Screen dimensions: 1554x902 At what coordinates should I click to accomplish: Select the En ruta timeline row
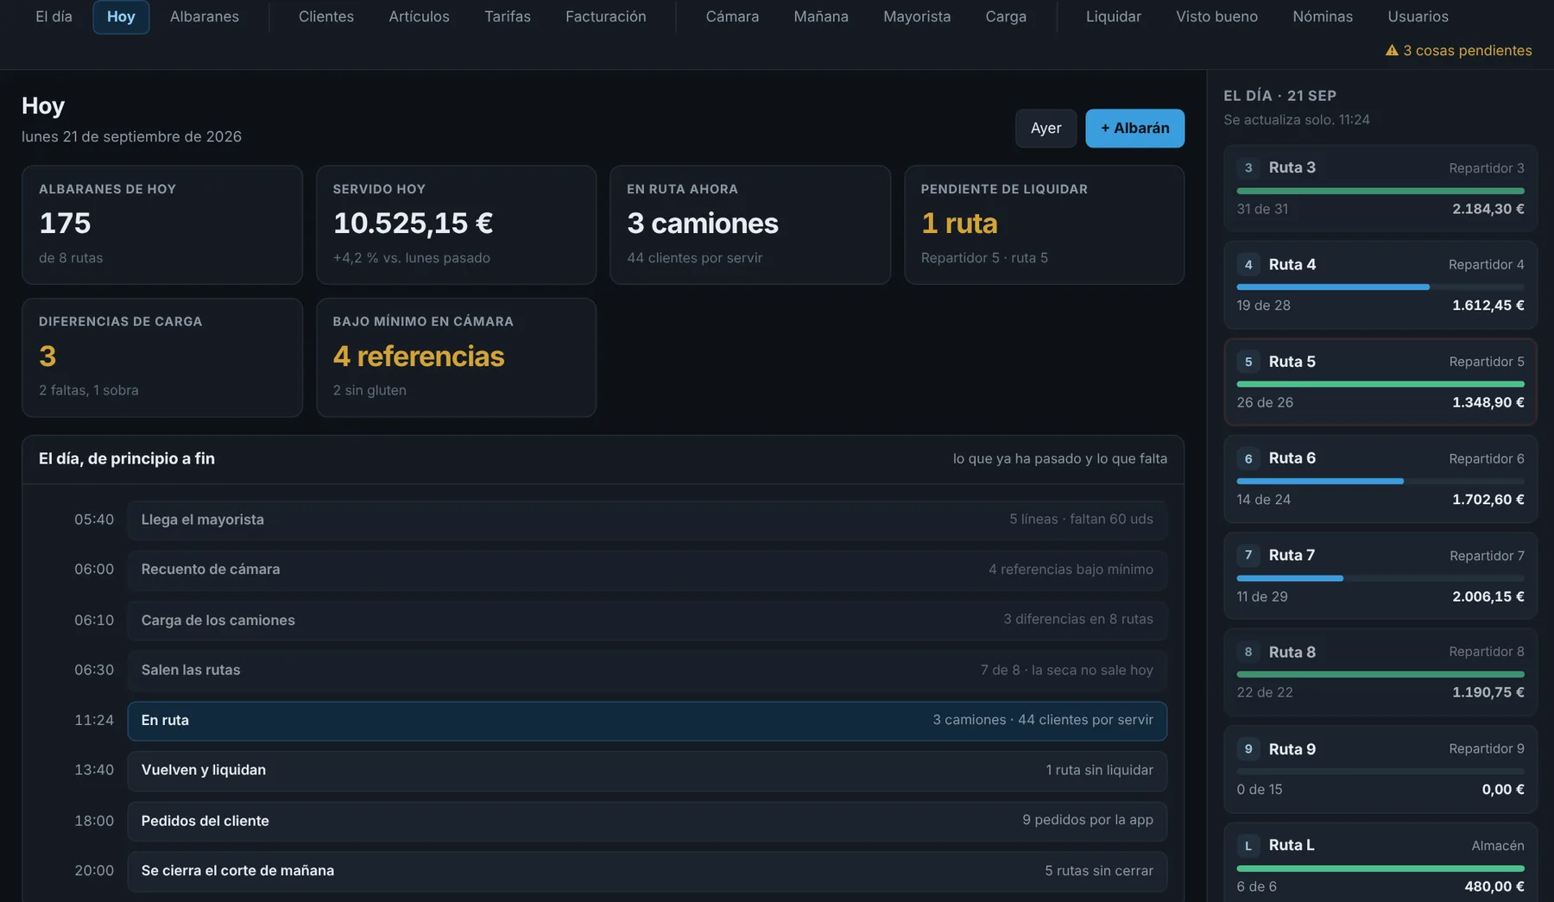tap(647, 721)
